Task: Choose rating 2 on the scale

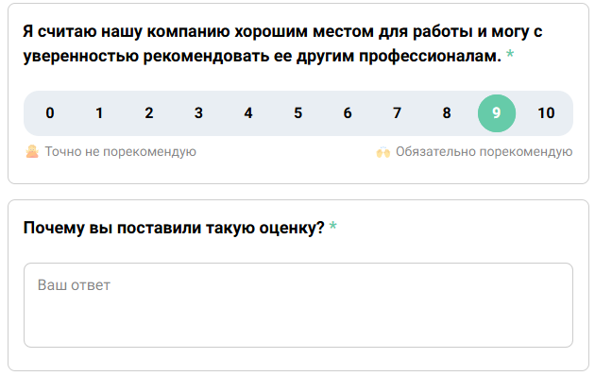Action: 149,113
